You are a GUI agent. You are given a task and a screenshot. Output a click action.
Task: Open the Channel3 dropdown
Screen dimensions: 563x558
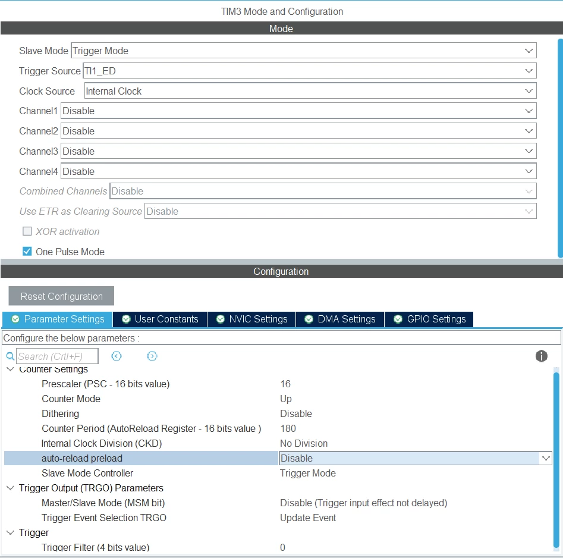(298, 151)
